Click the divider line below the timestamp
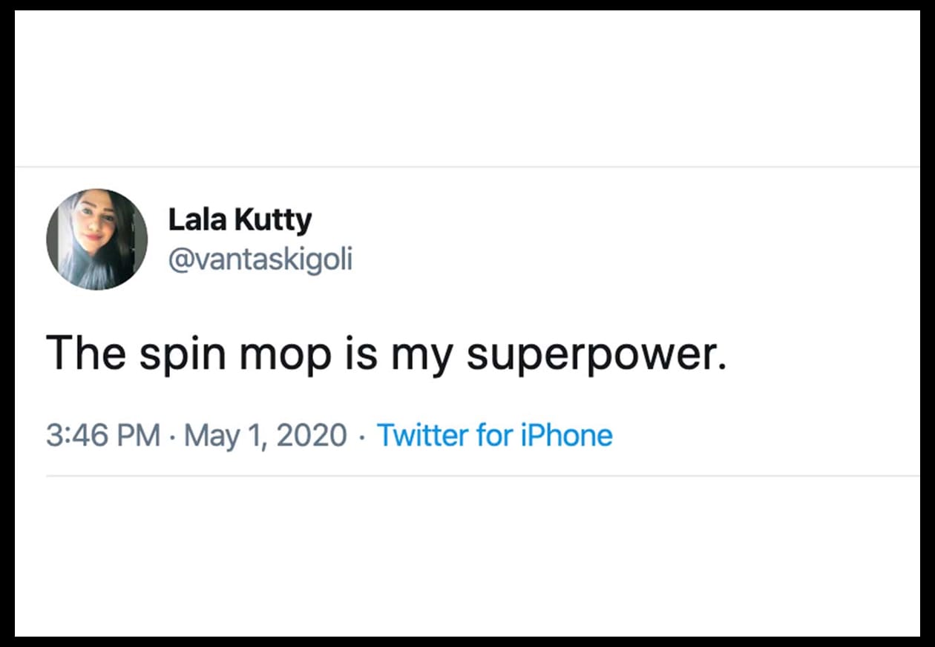Viewport: 935px width, 647px height. (x=483, y=476)
